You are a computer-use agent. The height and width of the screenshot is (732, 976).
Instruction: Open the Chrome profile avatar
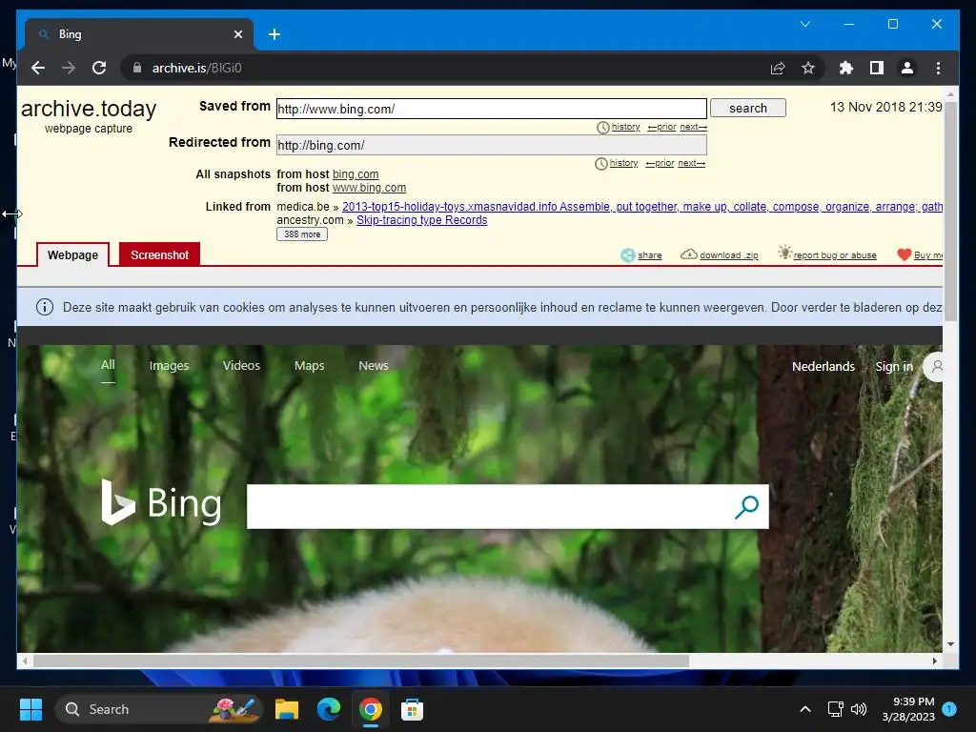pos(907,68)
